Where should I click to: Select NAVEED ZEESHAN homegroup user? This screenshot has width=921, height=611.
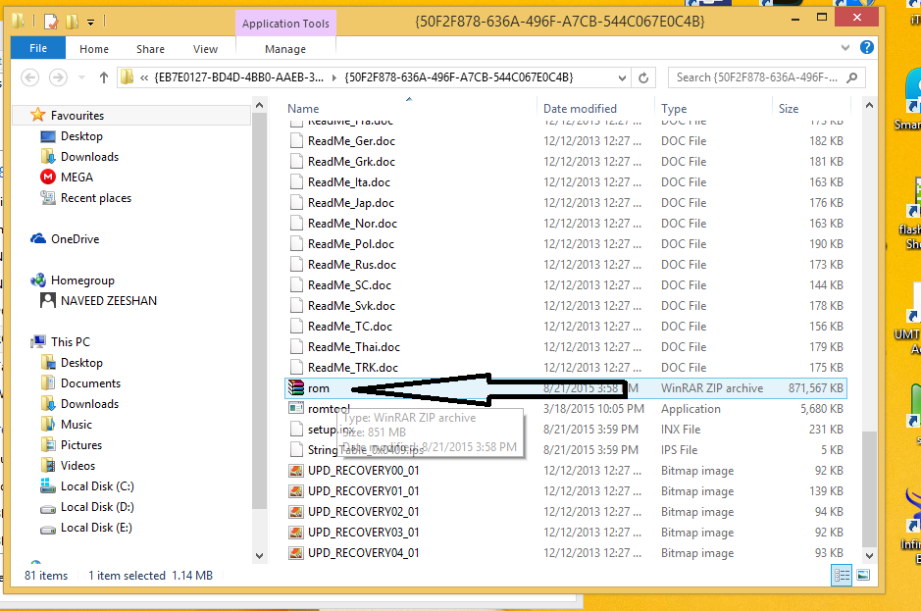pyautogui.click(x=109, y=301)
